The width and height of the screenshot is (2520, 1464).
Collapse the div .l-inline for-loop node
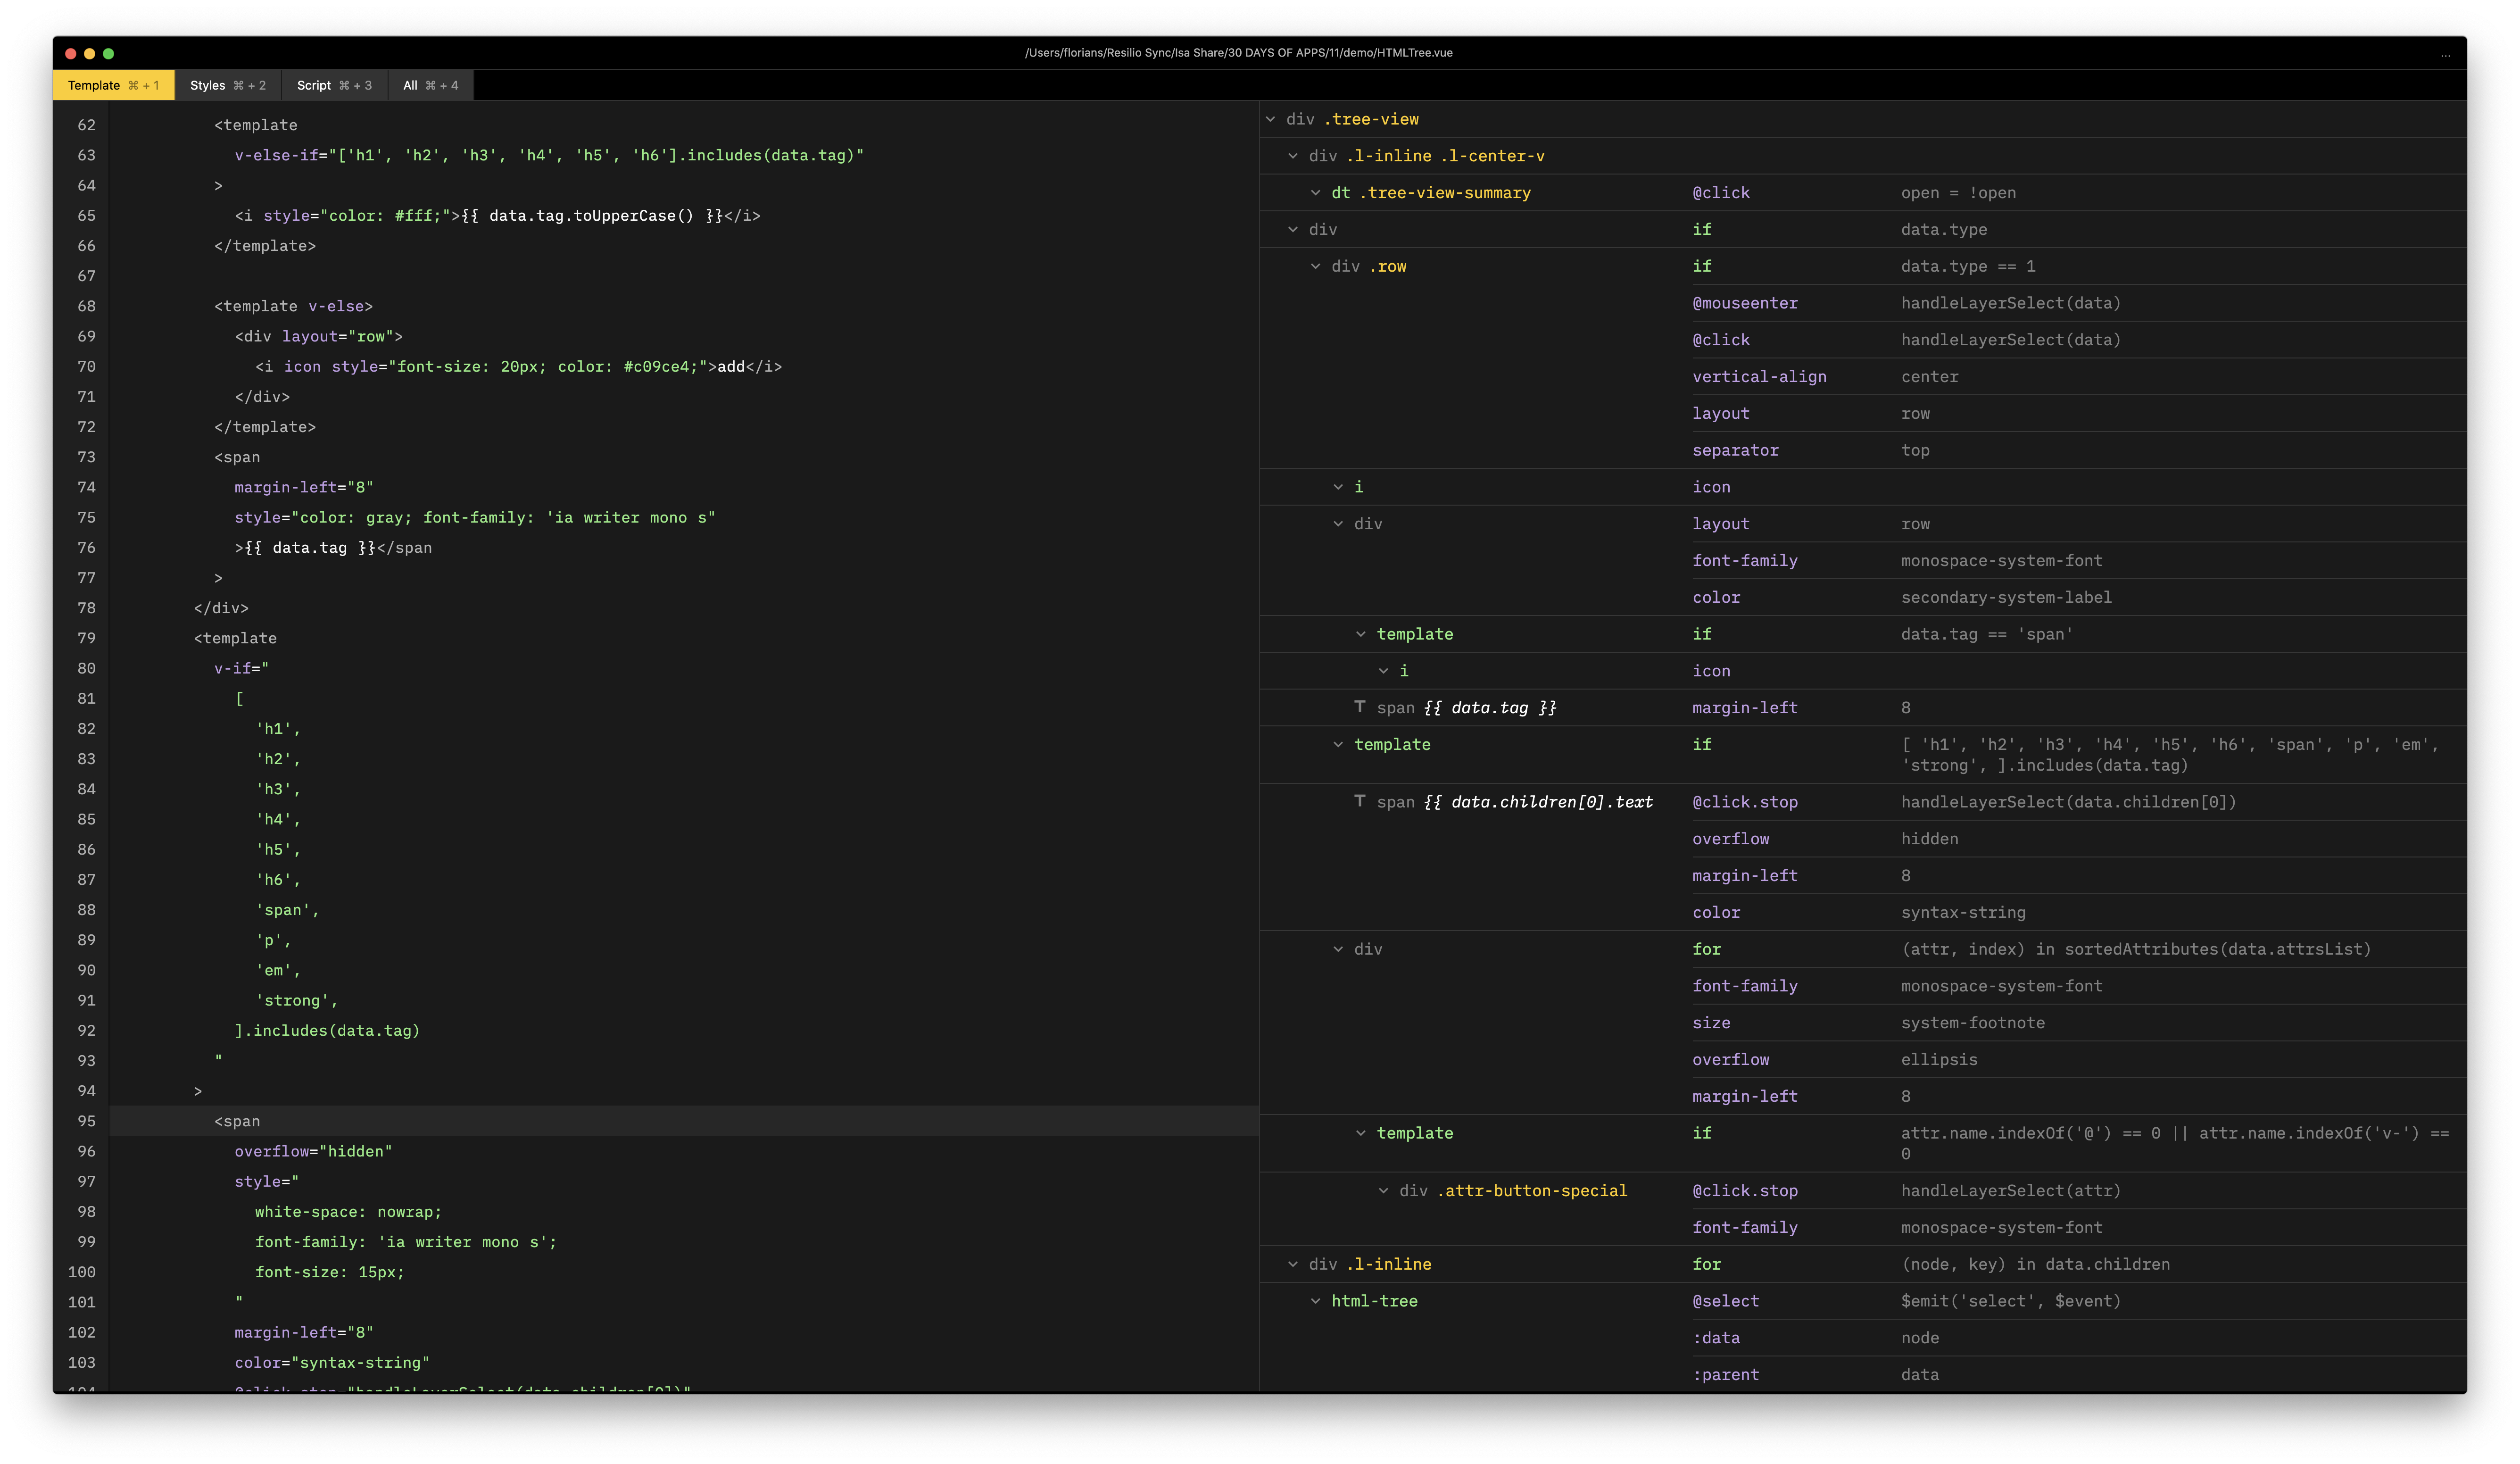coord(1293,1264)
